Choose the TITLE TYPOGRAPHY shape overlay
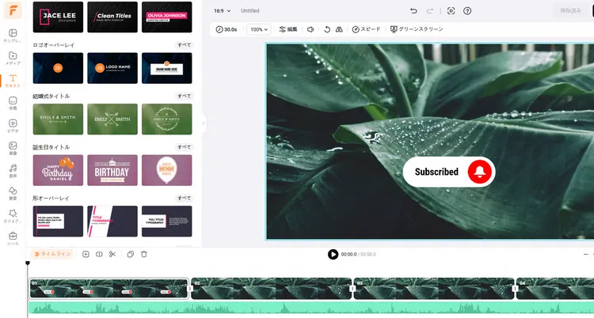Viewport: 594px width, 318px height. 112,221
